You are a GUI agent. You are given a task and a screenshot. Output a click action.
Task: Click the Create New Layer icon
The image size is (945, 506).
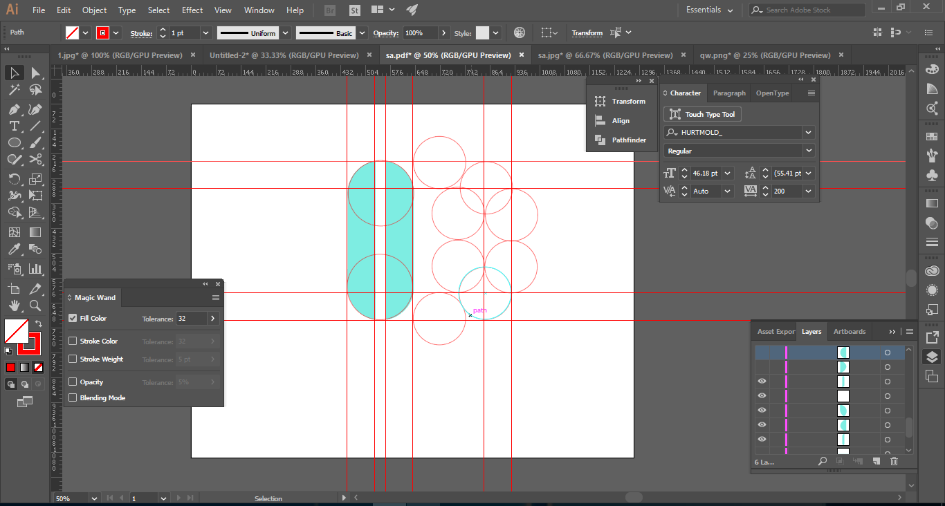[x=876, y=461]
